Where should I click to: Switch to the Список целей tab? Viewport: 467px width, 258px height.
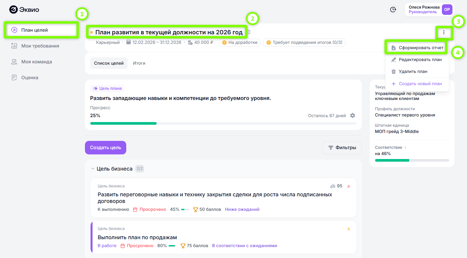tap(109, 63)
